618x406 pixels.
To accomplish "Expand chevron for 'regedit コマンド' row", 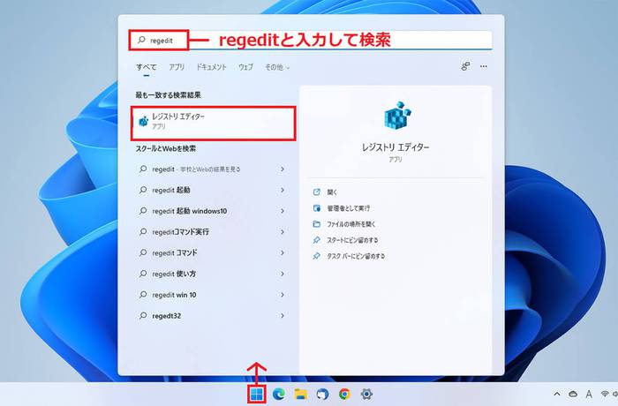I will pyautogui.click(x=283, y=252).
